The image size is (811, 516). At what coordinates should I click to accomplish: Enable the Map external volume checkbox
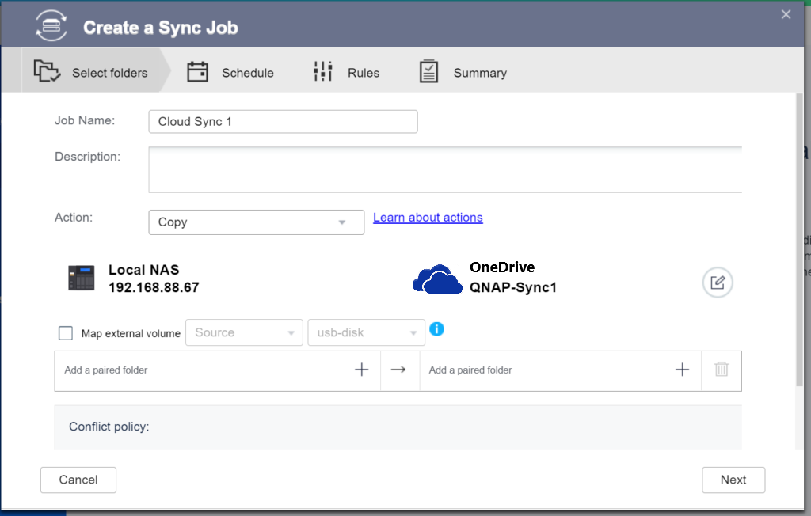66,333
